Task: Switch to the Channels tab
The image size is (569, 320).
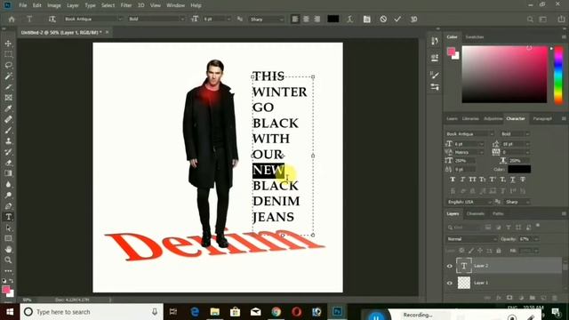Action: click(x=476, y=213)
